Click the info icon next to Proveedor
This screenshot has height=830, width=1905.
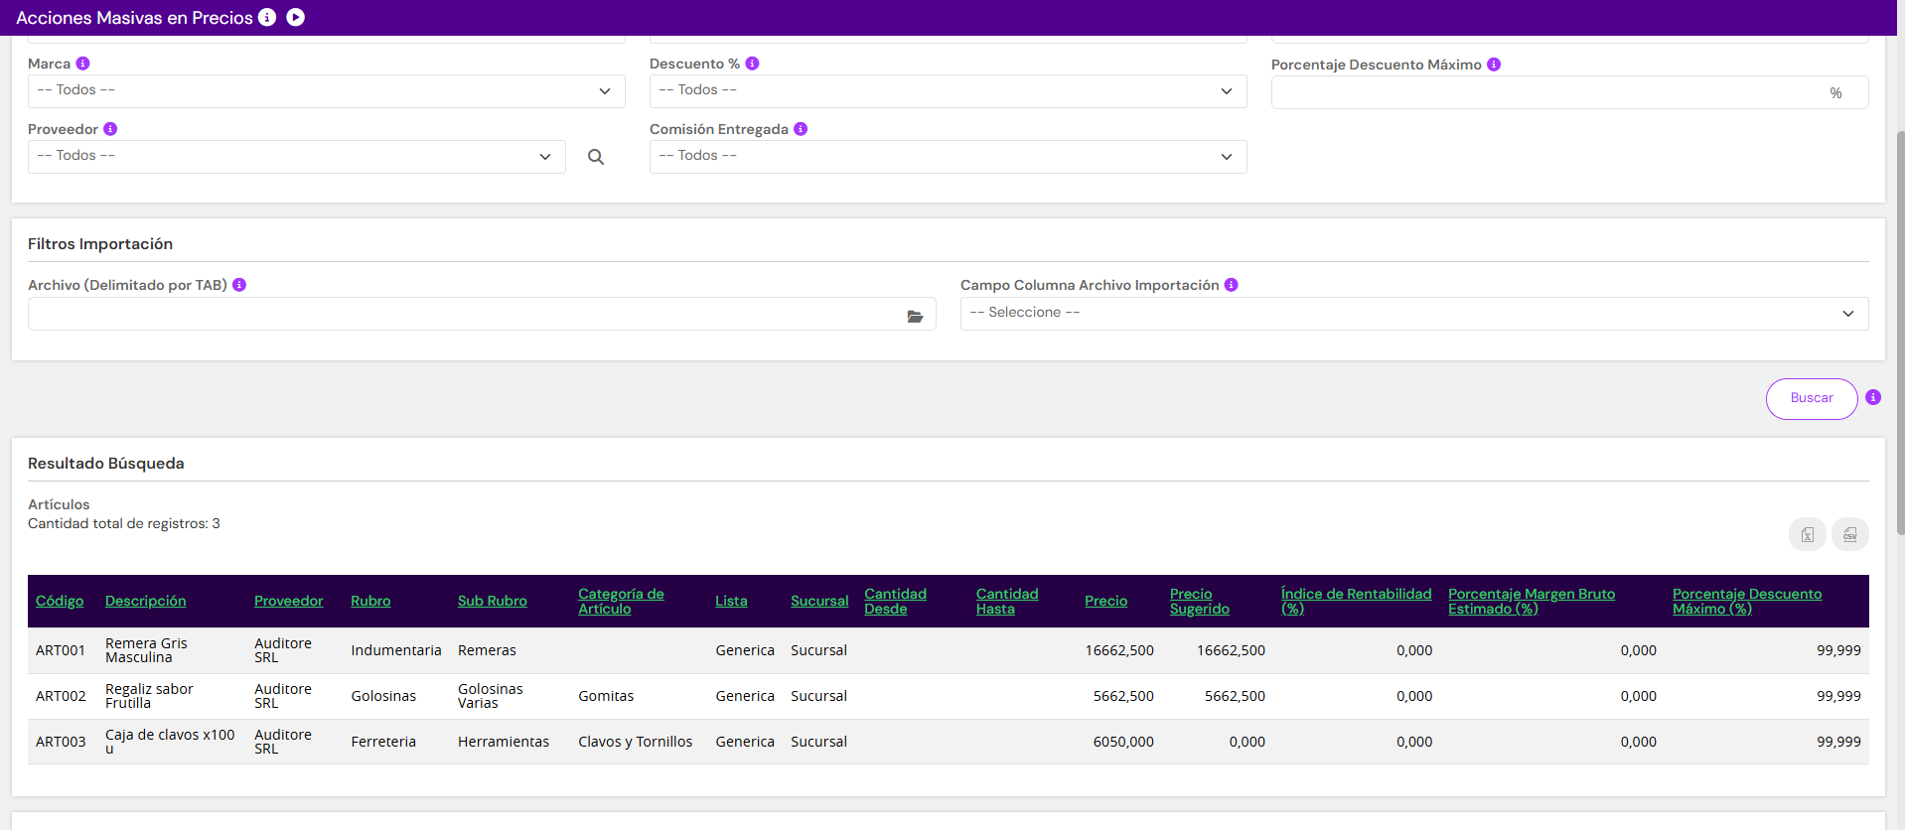tap(110, 129)
